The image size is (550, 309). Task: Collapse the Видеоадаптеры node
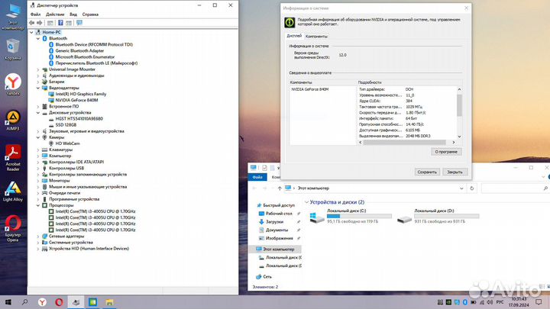pyautogui.click(x=38, y=88)
